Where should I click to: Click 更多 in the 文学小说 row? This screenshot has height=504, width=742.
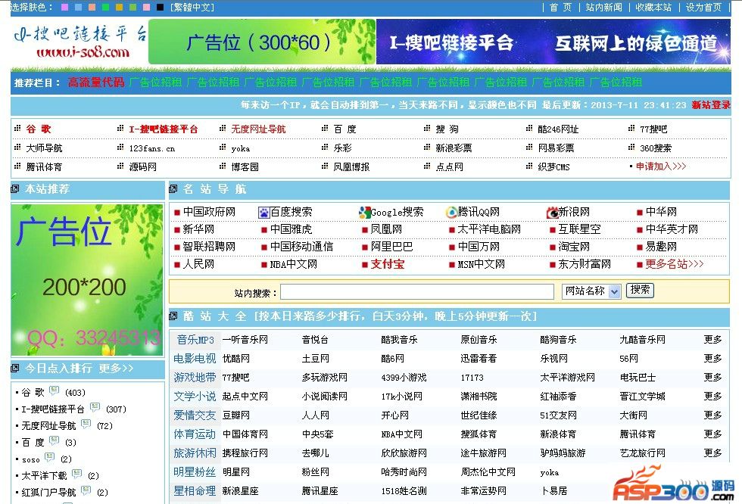(712, 397)
